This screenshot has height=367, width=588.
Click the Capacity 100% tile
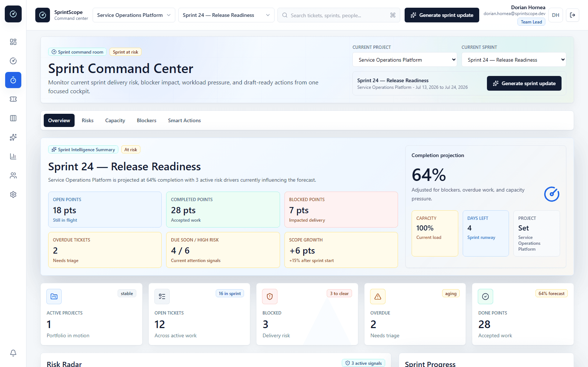click(435, 233)
